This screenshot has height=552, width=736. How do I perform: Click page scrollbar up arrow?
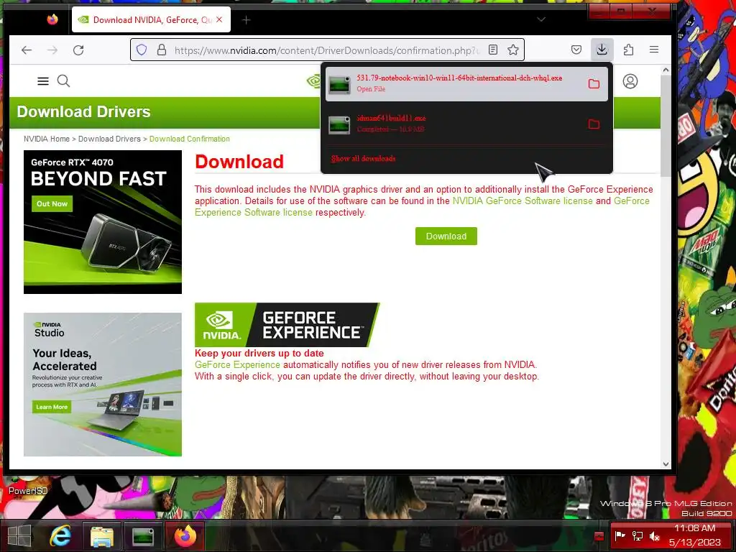tap(666, 70)
